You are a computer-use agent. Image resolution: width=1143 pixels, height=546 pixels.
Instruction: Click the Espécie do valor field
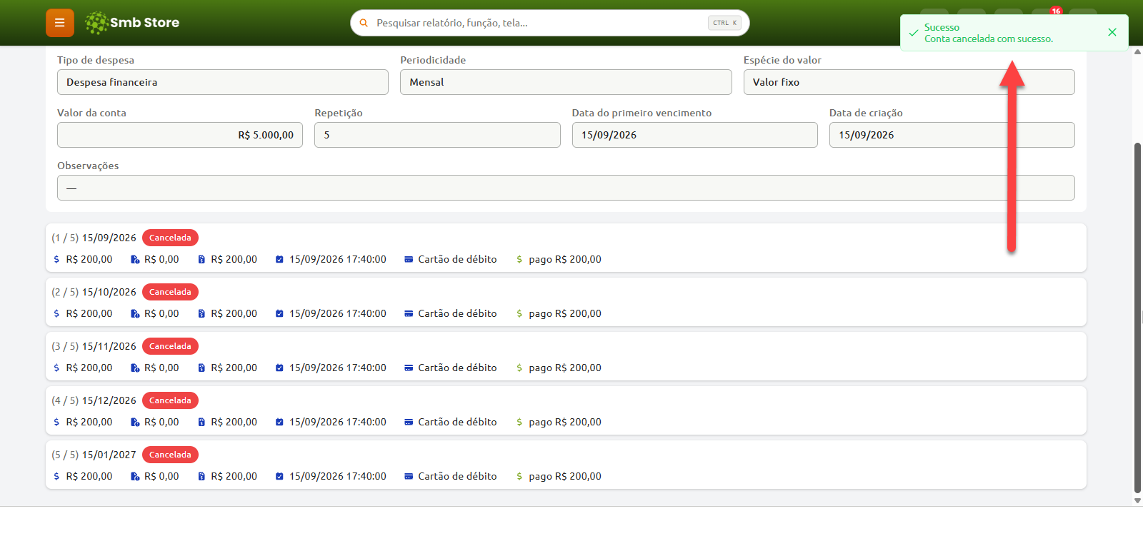point(909,82)
